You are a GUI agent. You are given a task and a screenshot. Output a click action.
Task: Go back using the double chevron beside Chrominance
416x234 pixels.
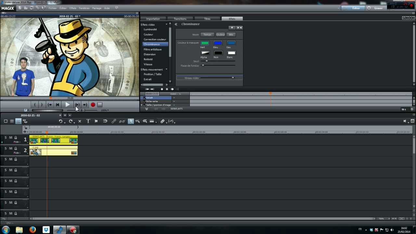coord(176,24)
